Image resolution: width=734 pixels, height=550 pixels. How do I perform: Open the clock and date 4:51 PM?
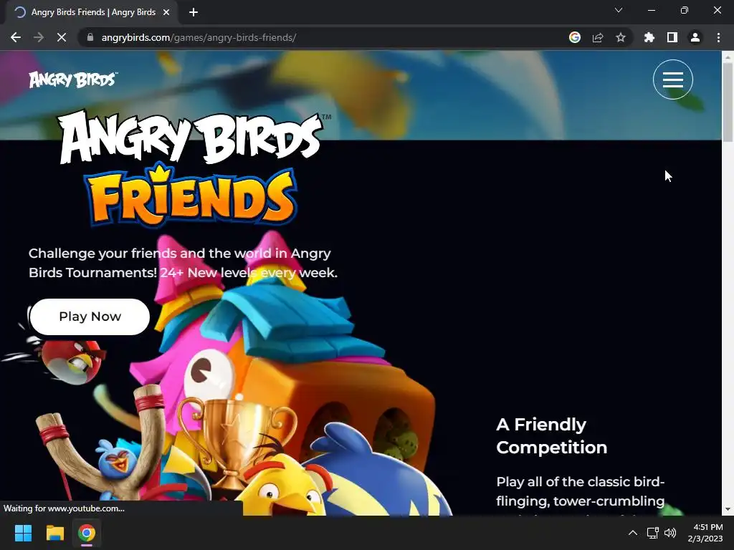tap(705, 533)
